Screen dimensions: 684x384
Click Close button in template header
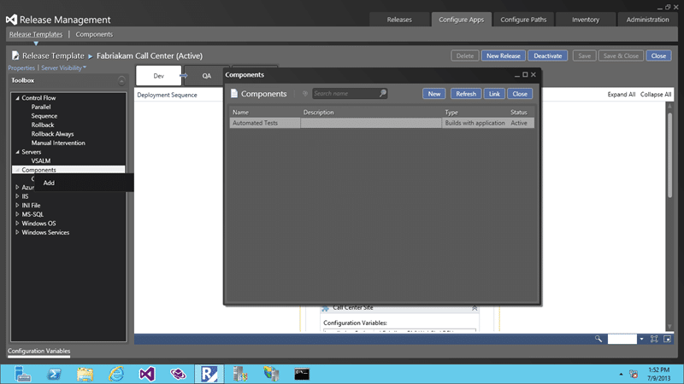pyautogui.click(x=658, y=55)
